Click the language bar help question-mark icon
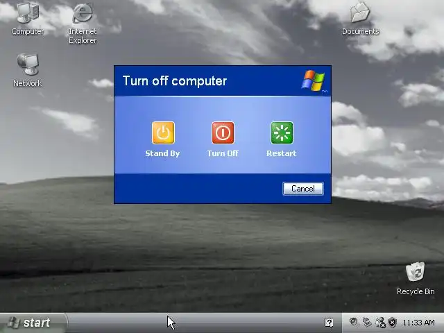This screenshot has width=444, height=333. pyautogui.click(x=329, y=323)
